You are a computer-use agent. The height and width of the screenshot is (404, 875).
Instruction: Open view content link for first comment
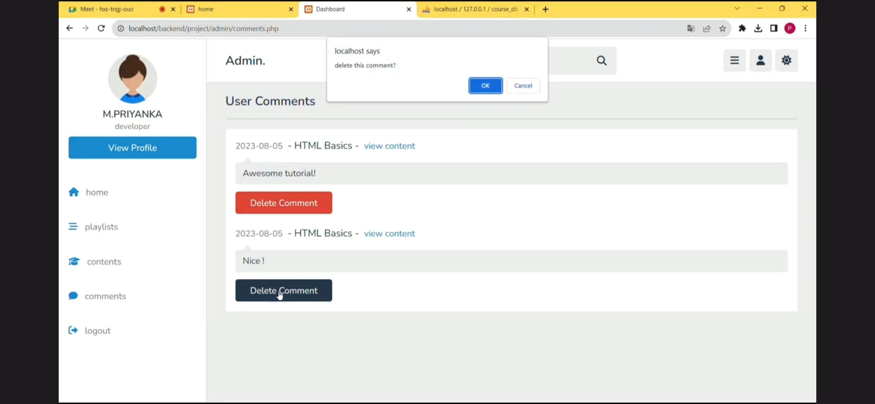coord(389,146)
